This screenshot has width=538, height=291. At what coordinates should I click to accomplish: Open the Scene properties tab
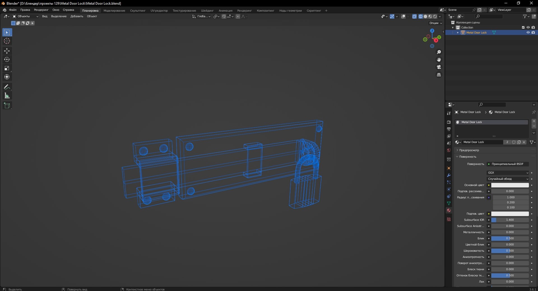[x=449, y=143]
